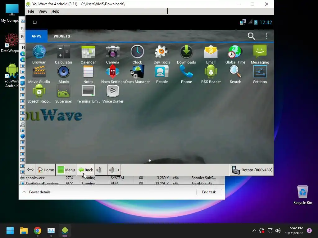Launch the Calculator app
The image size is (318, 238).
click(63, 54)
